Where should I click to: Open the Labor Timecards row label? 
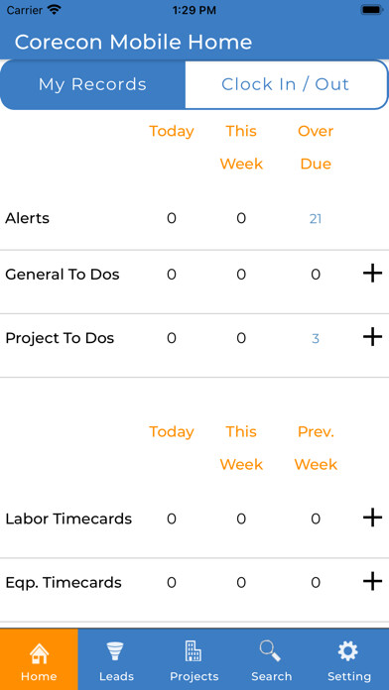pos(68,518)
